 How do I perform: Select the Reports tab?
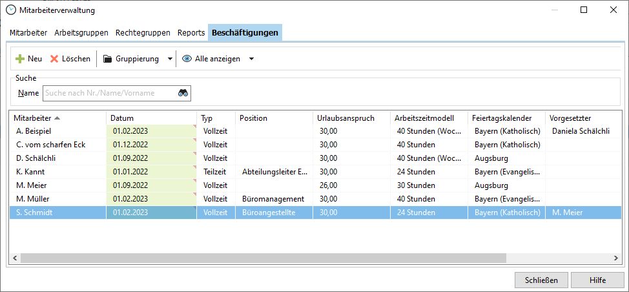(x=191, y=32)
